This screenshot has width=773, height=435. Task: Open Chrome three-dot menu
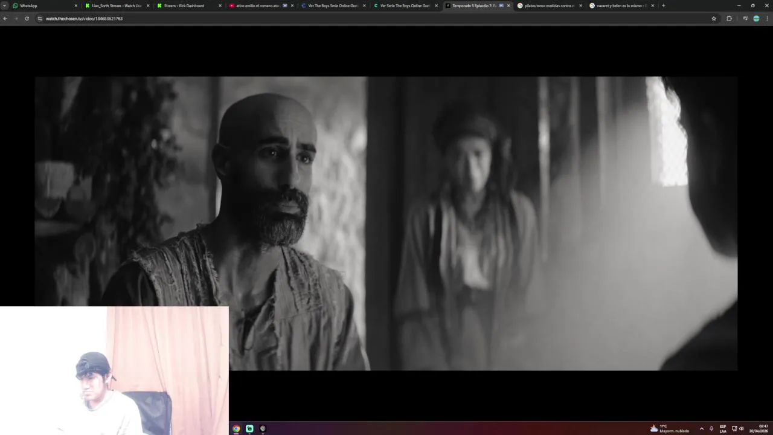click(767, 19)
